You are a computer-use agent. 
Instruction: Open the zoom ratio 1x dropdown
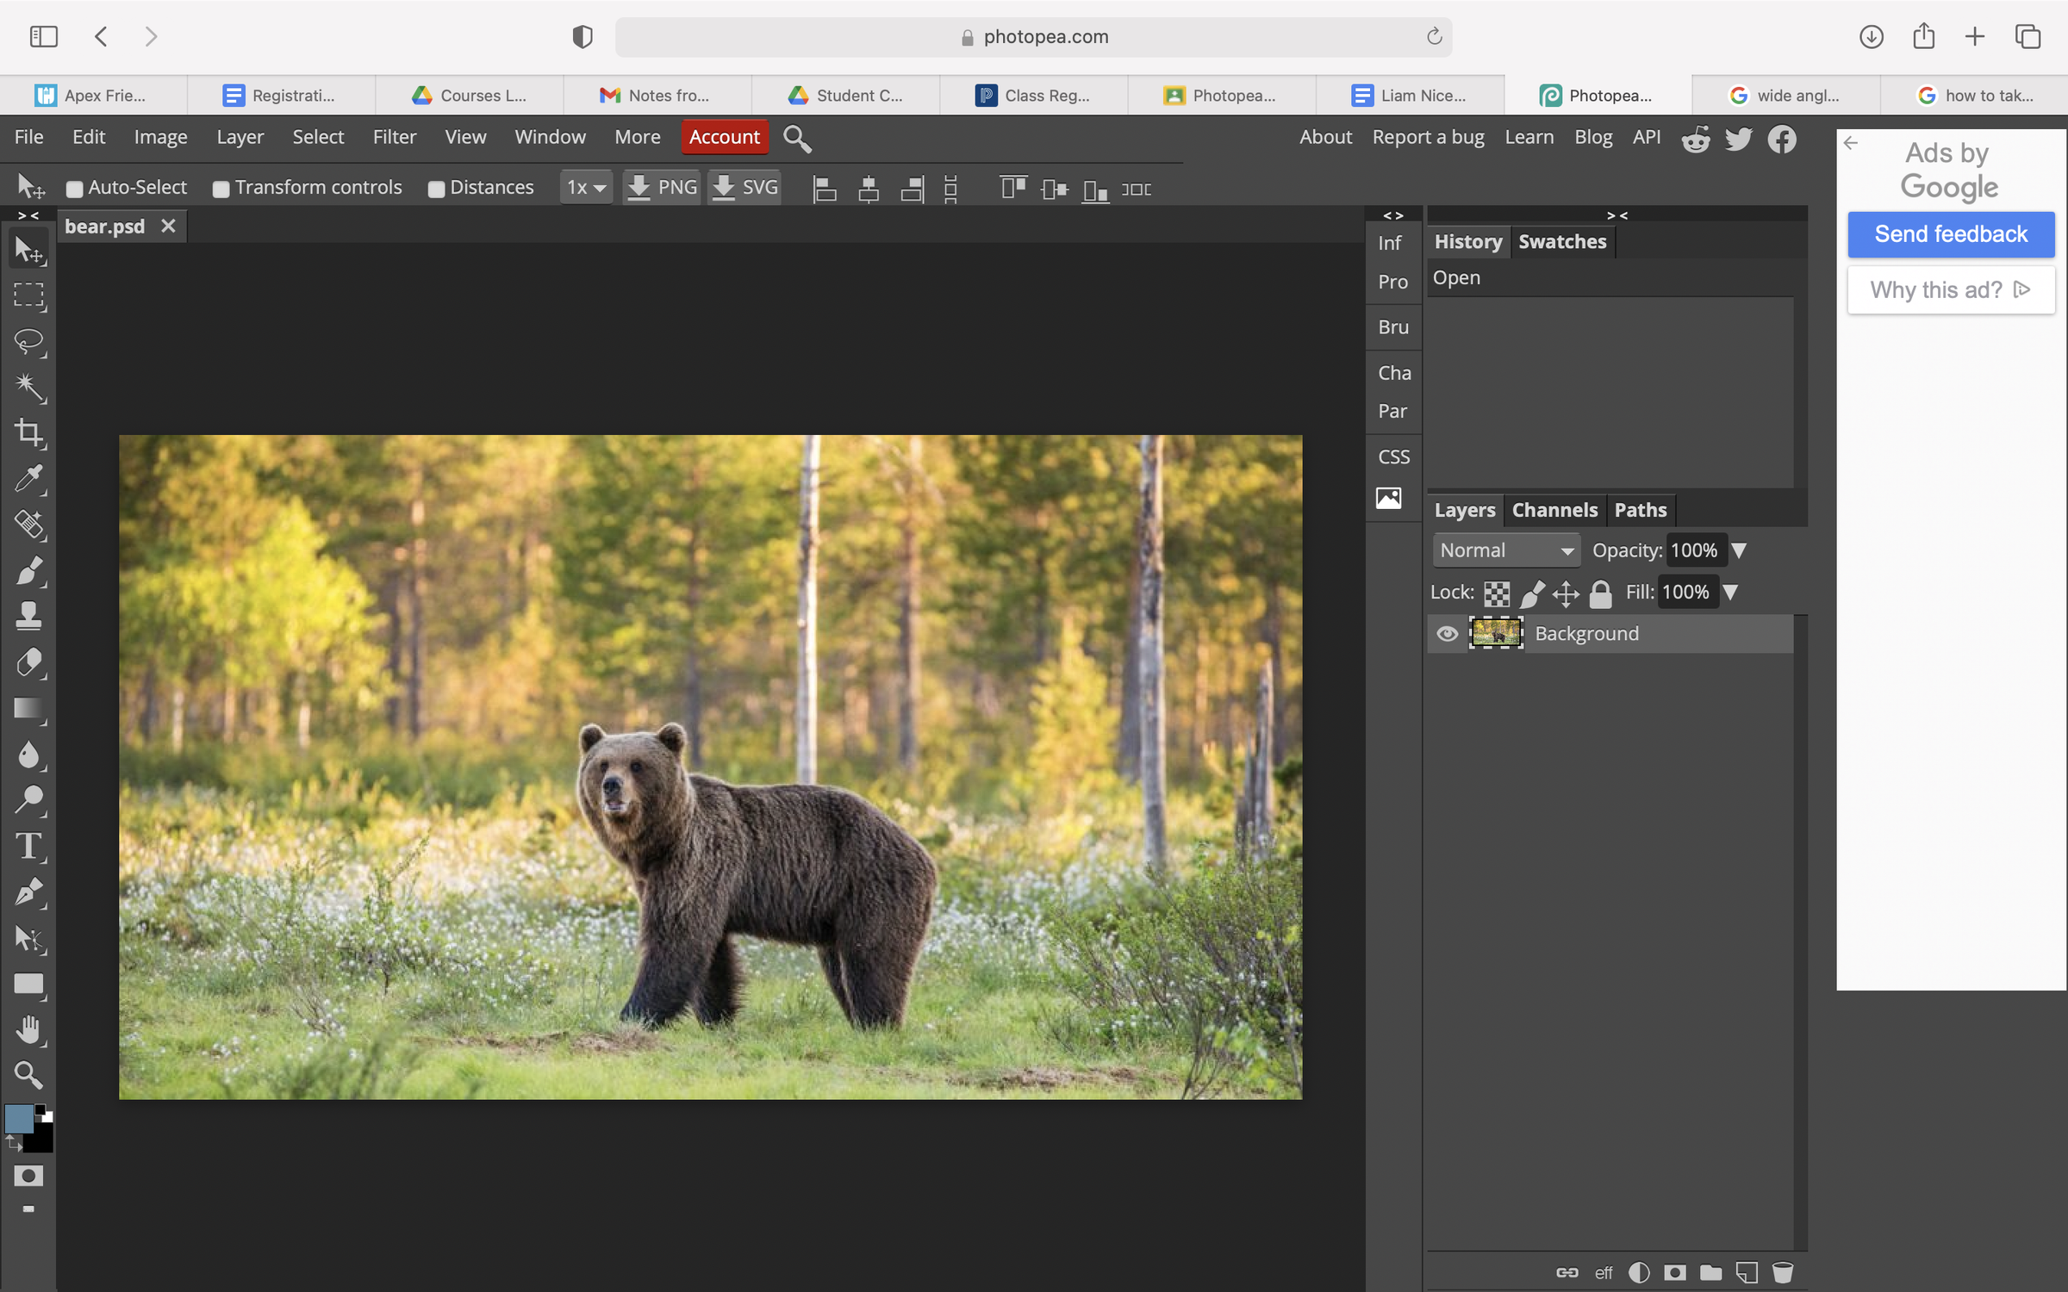coord(586,187)
